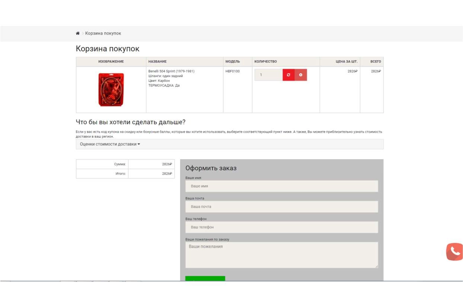Go to the home page via breadcrumb house icon
The image size is (463, 308).
pyautogui.click(x=78, y=33)
